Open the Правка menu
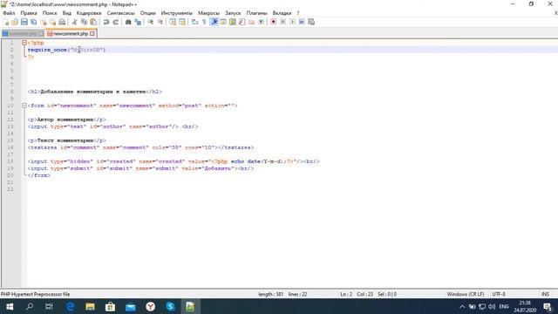 click(29, 13)
